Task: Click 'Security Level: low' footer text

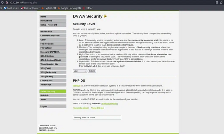Action: click(x=48, y=128)
